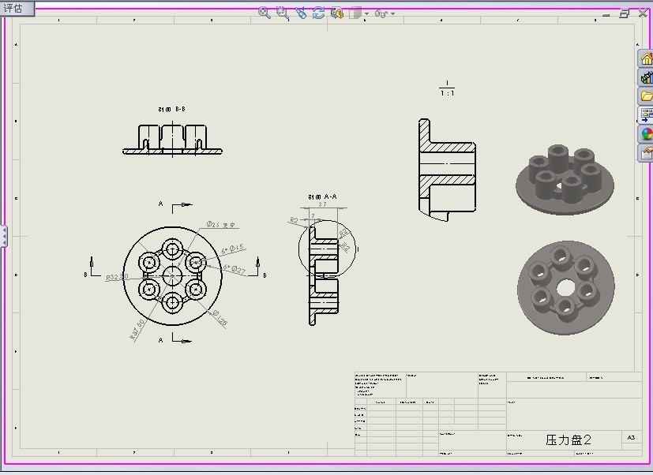This screenshot has width=653, height=475.
Task: Select the Ø128 diameter dimension
Action: pyautogui.click(x=219, y=318)
